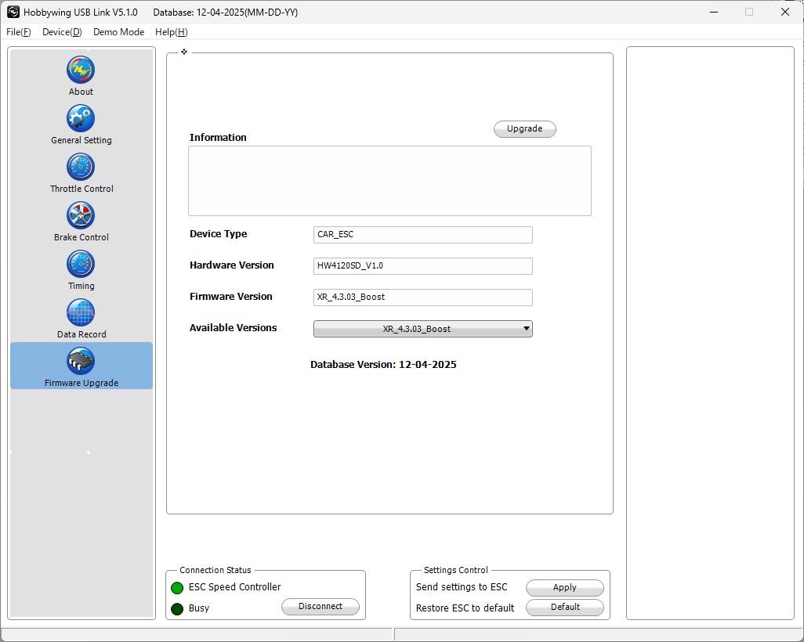Screen dimensions: 804x642
Task: Click the green ESC Speed Controller indicator
Action: [x=177, y=588]
